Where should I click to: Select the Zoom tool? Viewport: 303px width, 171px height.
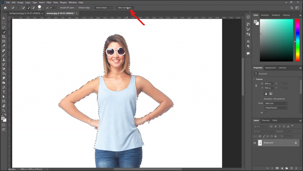coord(4,111)
